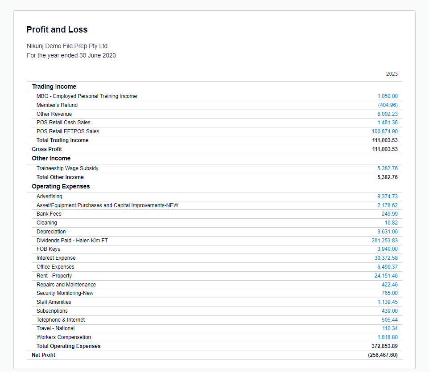This screenshot has height=372, width=429.
Task: Select the POS Retail Cash Sales value 1,481.36
Action: point(388,123)
